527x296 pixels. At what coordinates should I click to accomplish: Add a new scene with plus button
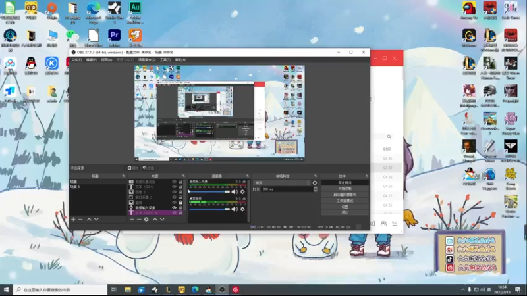(73, 219)
